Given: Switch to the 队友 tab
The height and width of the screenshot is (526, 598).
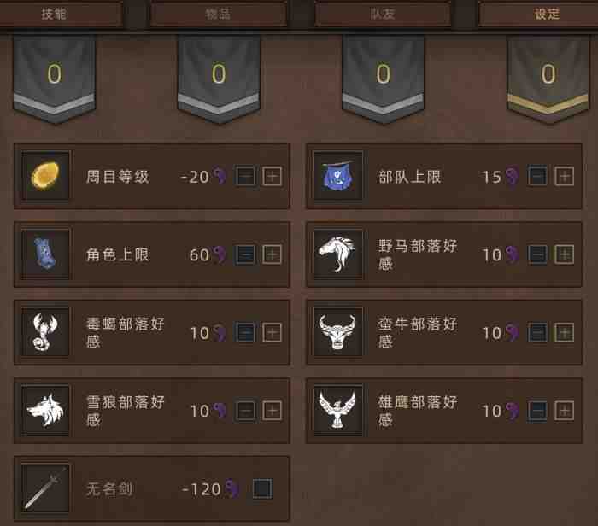Looking at the screenshot, I should tap(383, 15).
